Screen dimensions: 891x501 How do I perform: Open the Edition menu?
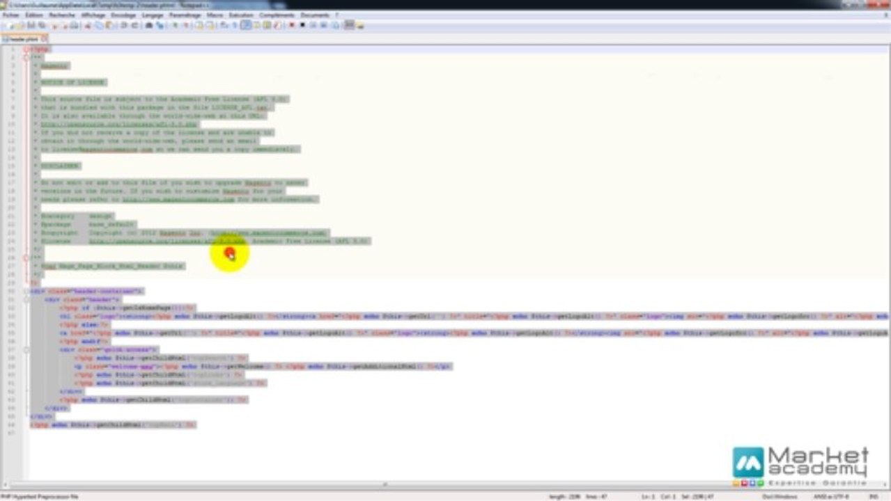(x=34, y=15)
